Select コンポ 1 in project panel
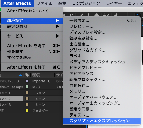Image resolution: width=143 pixels, height=128 pixels. [5, 93]
